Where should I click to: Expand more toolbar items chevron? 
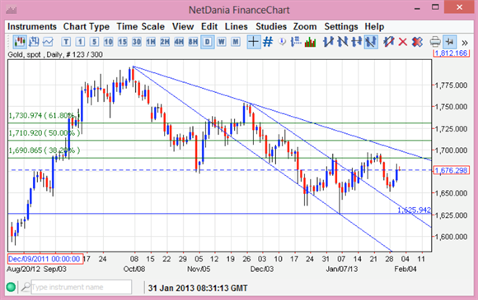click(x=464, y=43)
